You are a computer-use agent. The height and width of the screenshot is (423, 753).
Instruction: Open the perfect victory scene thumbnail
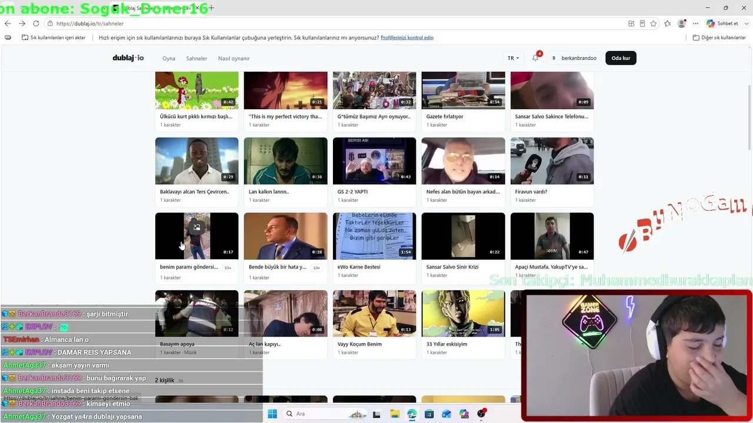285,90
